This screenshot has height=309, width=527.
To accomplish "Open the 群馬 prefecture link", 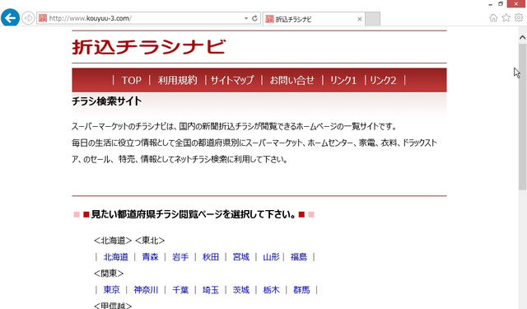I will pyautogui.click(x=301, y=290).
